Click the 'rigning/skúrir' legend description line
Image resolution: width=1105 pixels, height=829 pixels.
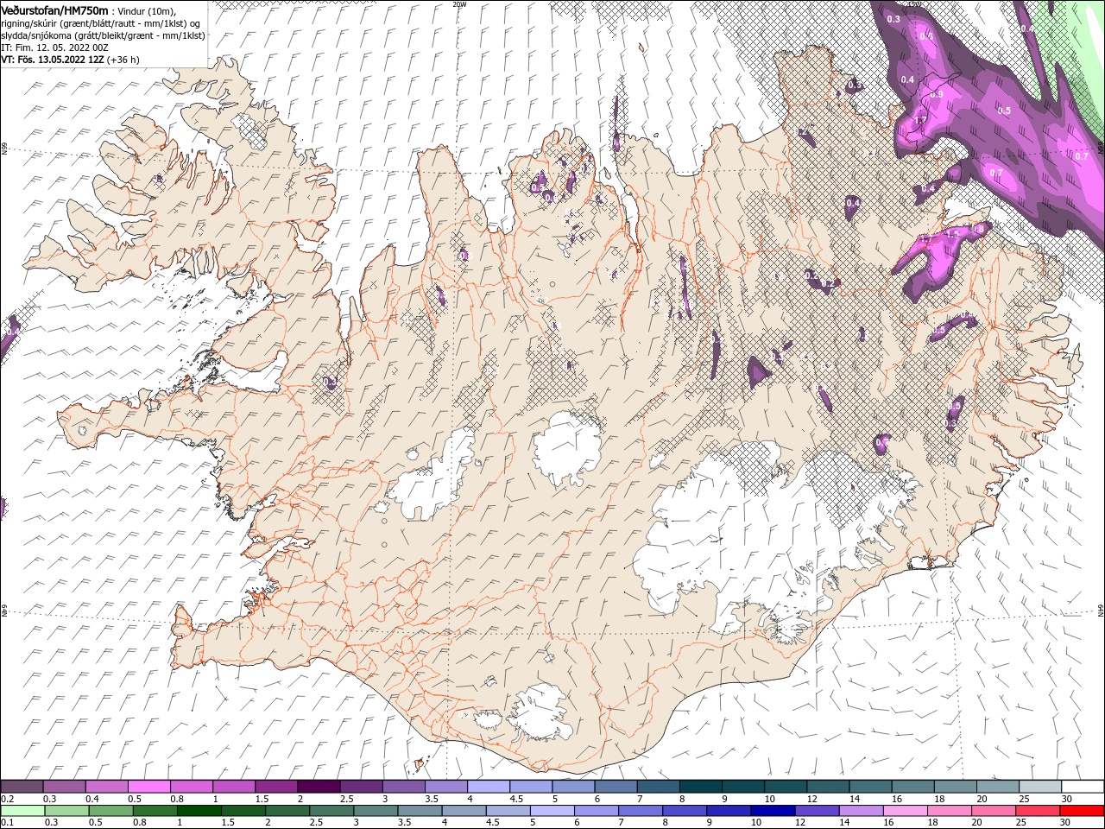100,22
